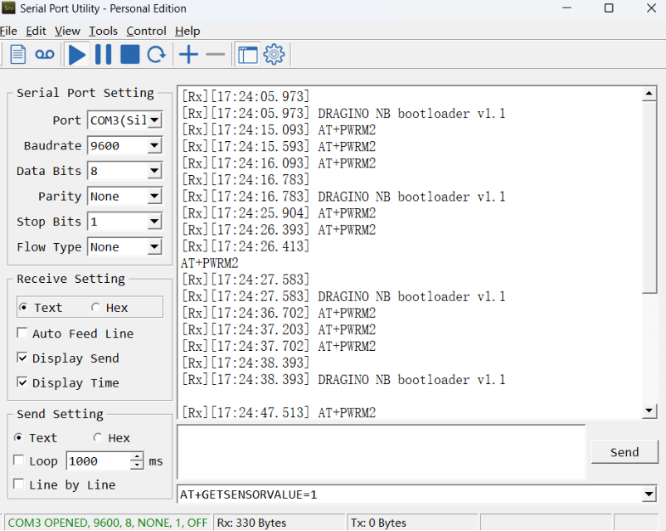
Task: Click the refresh circular arrow icon
Action: (x=156, y=55)
